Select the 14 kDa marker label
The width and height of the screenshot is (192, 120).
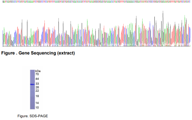(37, 103)
